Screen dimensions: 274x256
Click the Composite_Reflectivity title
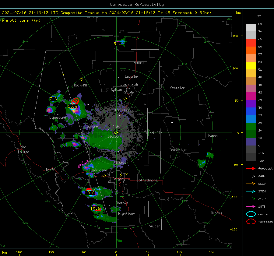coord(137,5)
